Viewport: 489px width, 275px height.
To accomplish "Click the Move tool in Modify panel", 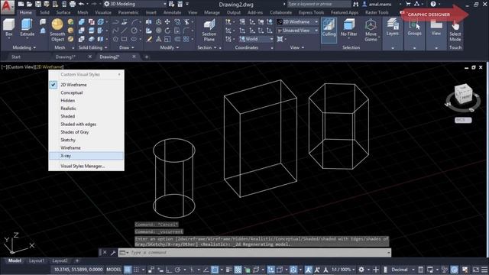I will click(x=167, y=21).
